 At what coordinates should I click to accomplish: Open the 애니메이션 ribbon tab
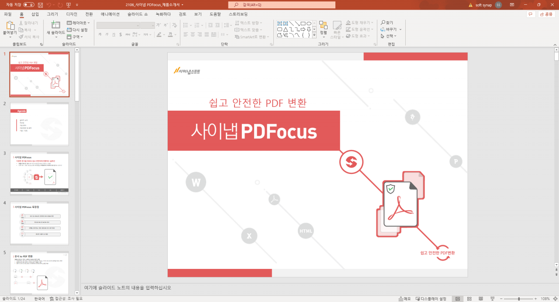pos(109,14)
